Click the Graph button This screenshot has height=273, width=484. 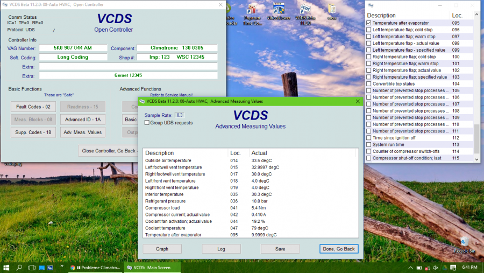tap(162, 249)
